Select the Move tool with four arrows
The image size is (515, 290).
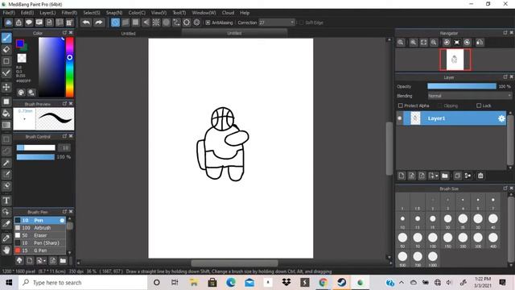(x=6, y=87)
